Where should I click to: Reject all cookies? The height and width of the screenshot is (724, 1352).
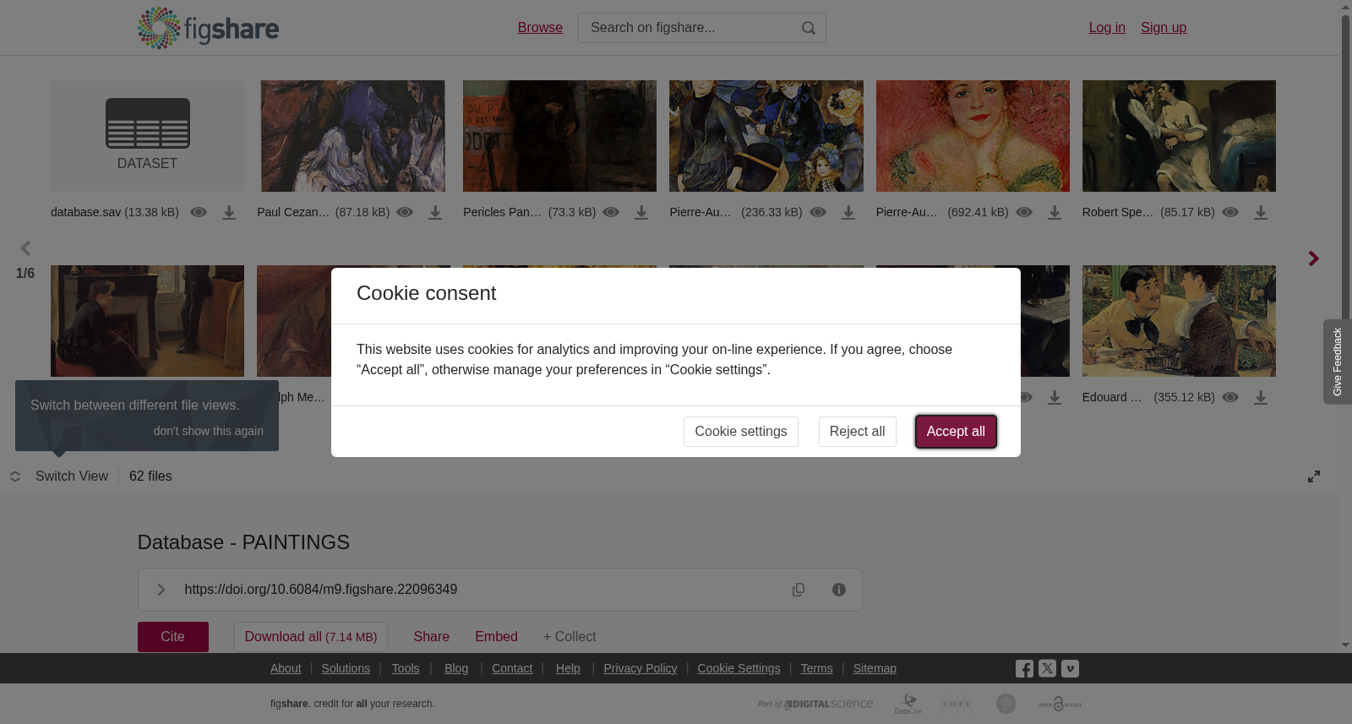pyautogui.click(x=857, y=432)
